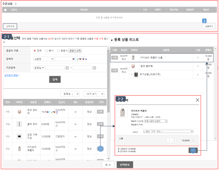
Task: Open the 주문시결제(선결제) shipping payment dropdown
Action: [x=156, y=121]
